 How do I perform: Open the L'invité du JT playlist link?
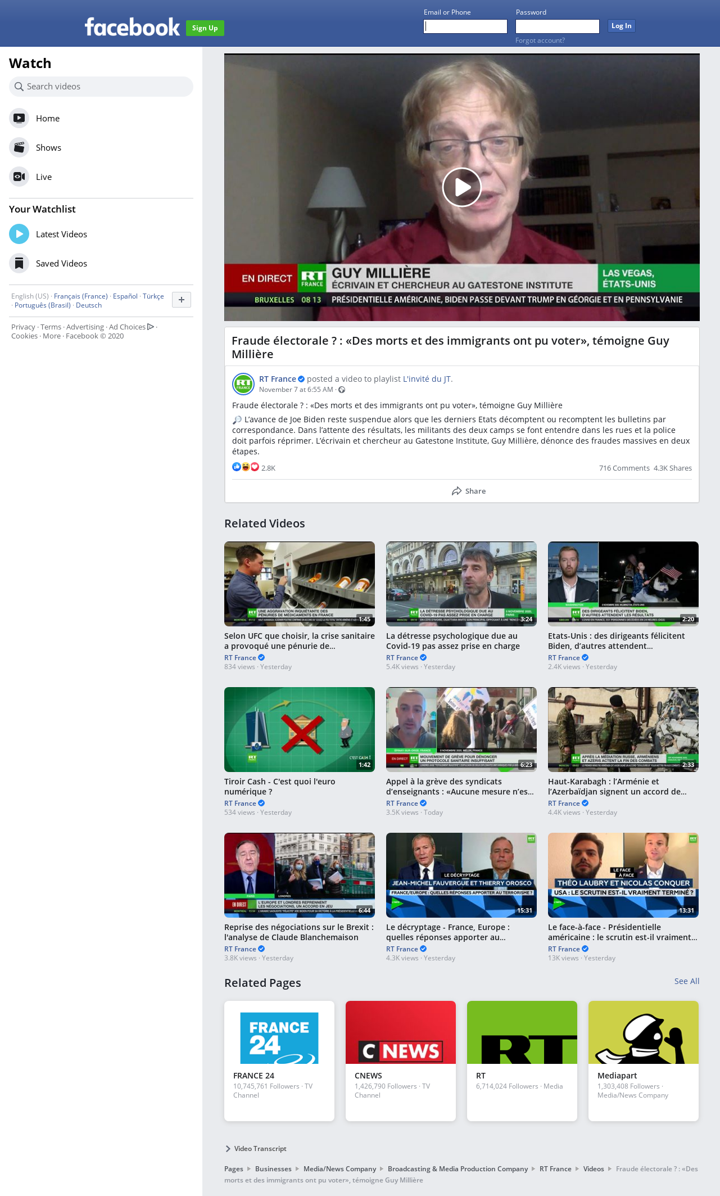[427, 379]
